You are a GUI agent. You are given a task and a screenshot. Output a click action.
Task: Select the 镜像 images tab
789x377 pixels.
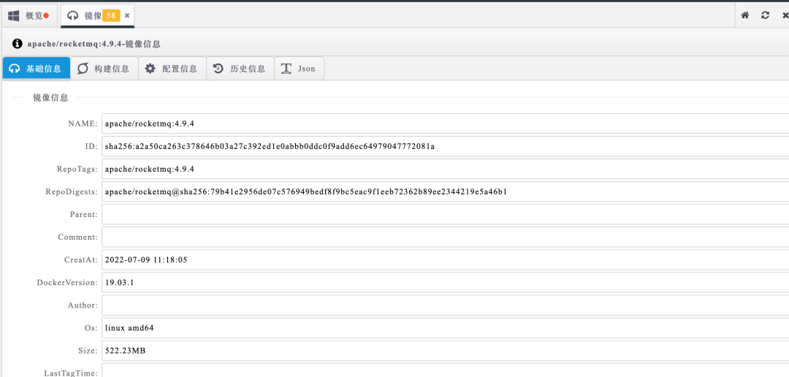tap(97, 15)
